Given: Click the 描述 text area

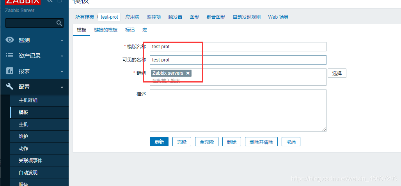Looking at the screenshot, I should (x=238, y=111).
